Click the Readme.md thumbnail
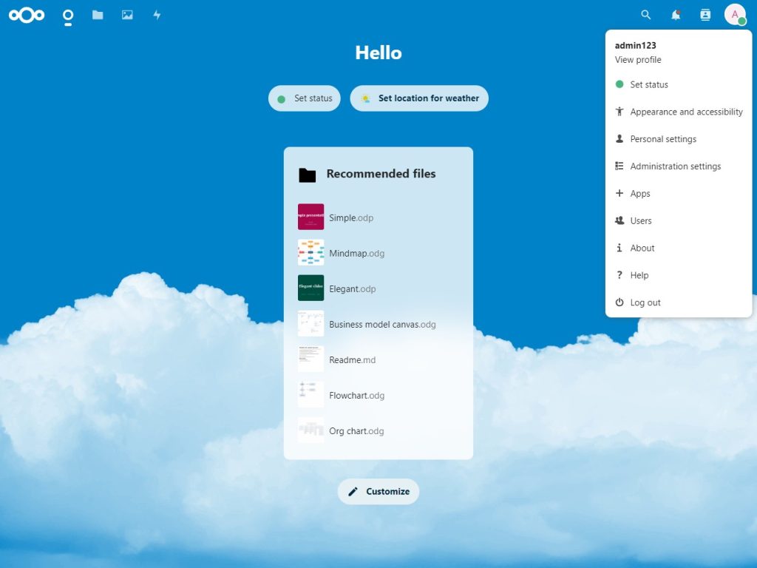Viewport: 757px width, 568px height. (311, 359)
